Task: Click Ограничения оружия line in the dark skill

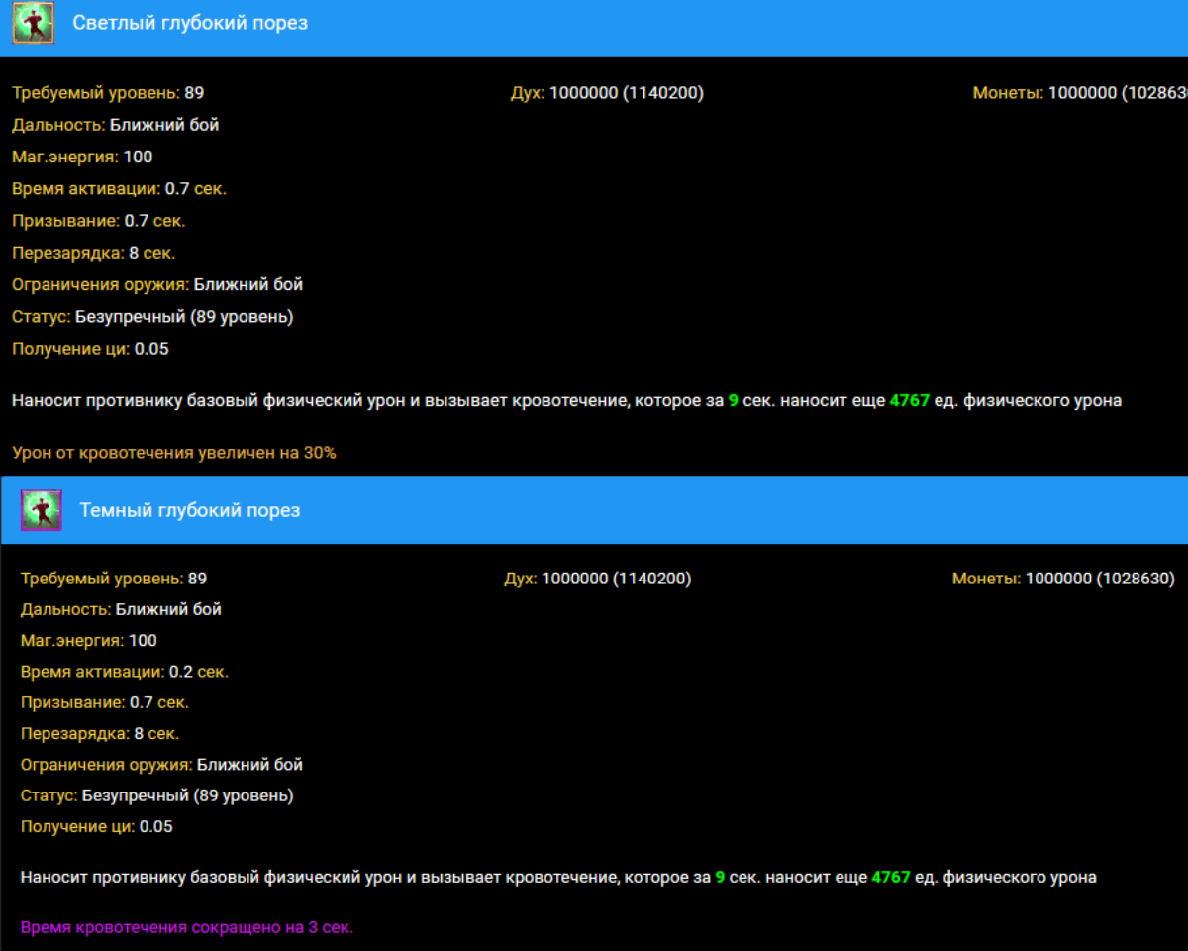Action: pos(161,765)
